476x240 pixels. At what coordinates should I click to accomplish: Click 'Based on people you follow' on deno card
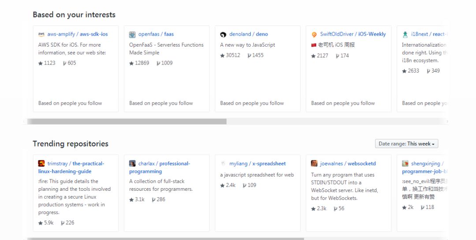(252, 103)
